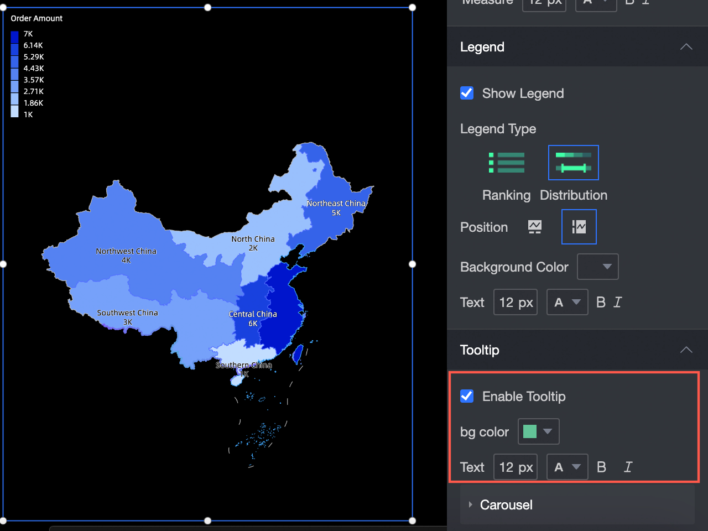Open the Legend Background Color dropdown
The height and width of the screenshot is (531, 708).
598,267
